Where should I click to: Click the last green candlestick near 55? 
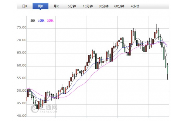(x=168, y=70)
